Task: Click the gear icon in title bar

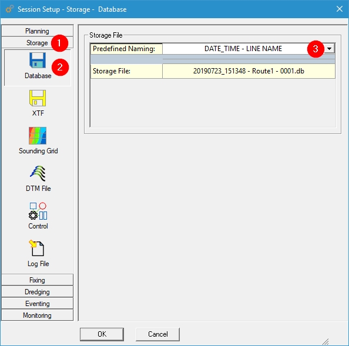Action: tap(9, 9)
